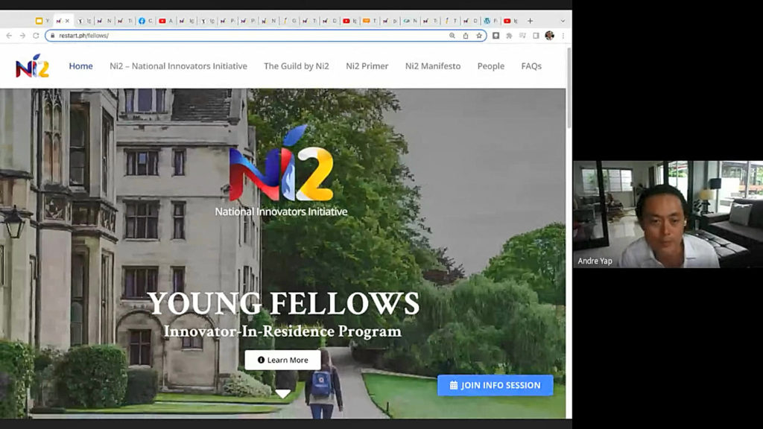Switch to the first yellow-icon tab
Viewport: 763px width, 429px height.
coord(42,21)
